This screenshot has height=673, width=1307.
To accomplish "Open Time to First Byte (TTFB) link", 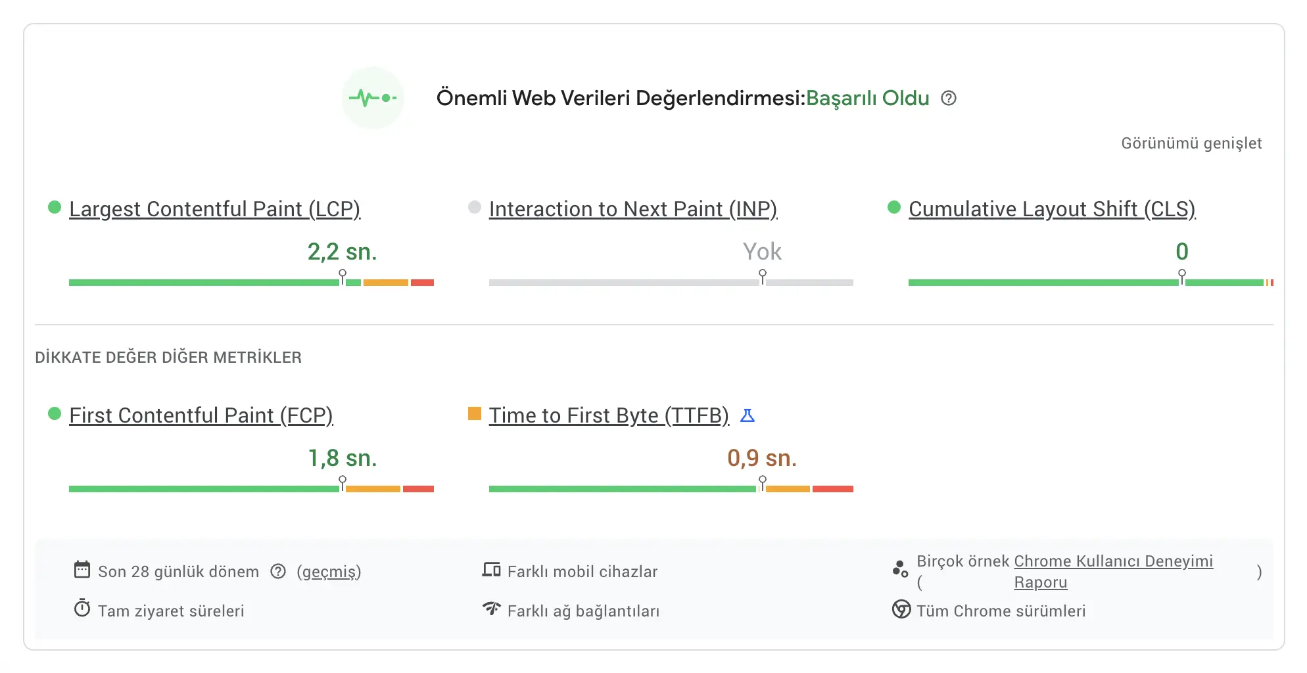I will 609,415.
